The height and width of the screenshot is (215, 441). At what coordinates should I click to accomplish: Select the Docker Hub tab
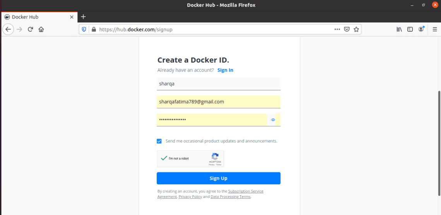[x=39, y=17]
